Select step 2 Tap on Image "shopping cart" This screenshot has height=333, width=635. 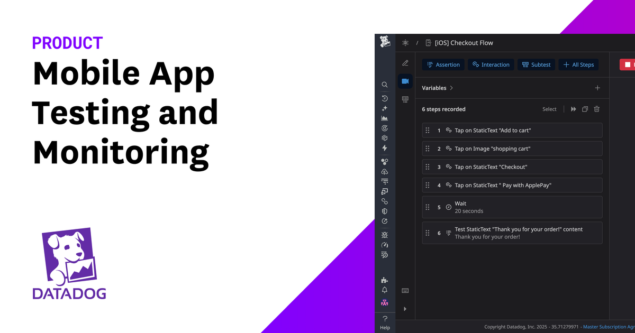tap(512, 149)
